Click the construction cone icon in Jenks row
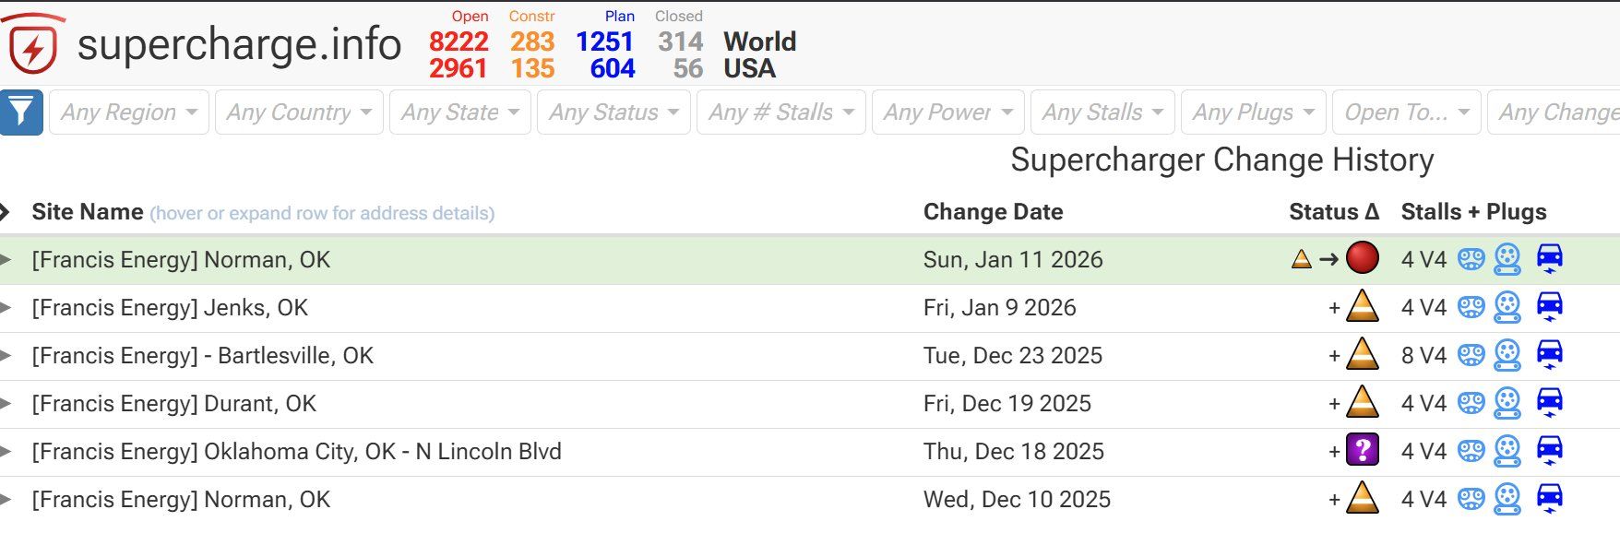 point(1363,306)
